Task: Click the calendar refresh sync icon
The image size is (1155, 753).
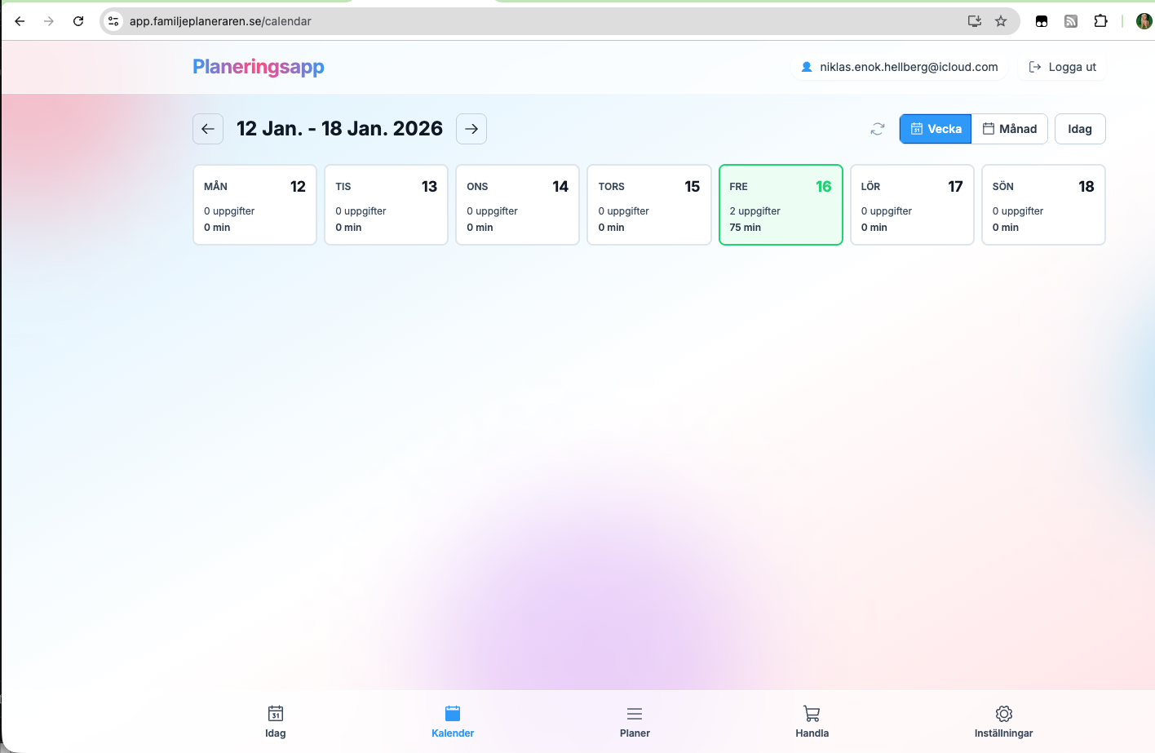Action: tap(878, 129)
